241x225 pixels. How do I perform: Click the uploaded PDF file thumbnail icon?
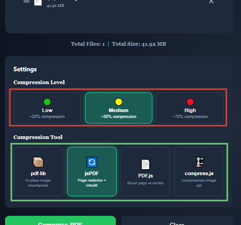38,2
